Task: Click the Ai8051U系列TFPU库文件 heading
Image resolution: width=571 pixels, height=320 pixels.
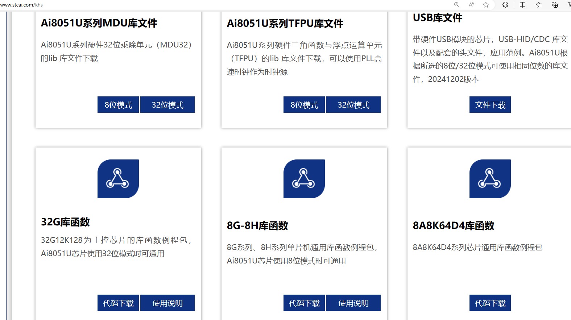Action: (285, 24)
